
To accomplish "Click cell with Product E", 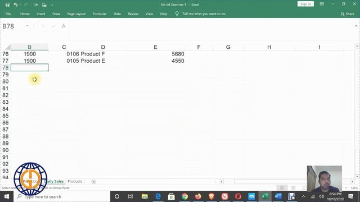I will [x=103, y=61].
